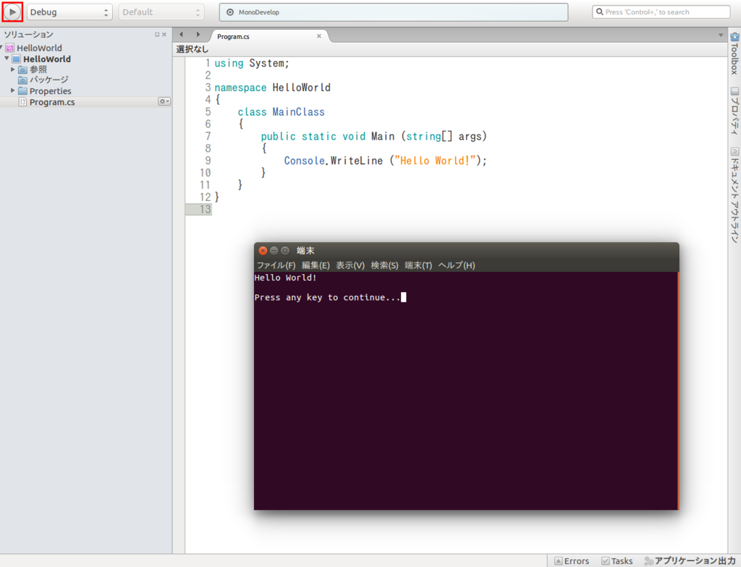Click 'MainClass' in the class declaration
Screen dimensions: 741x567
point(299,112)
